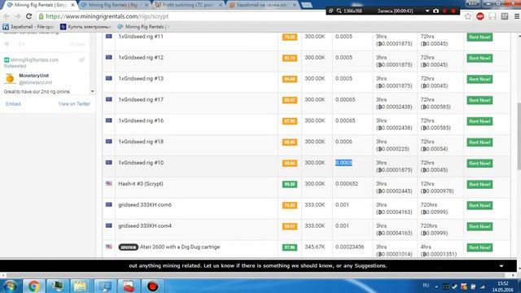521x293 pixels.
Task: Open the '1xGridseed rig #10' listing
Action: point(141,163)
